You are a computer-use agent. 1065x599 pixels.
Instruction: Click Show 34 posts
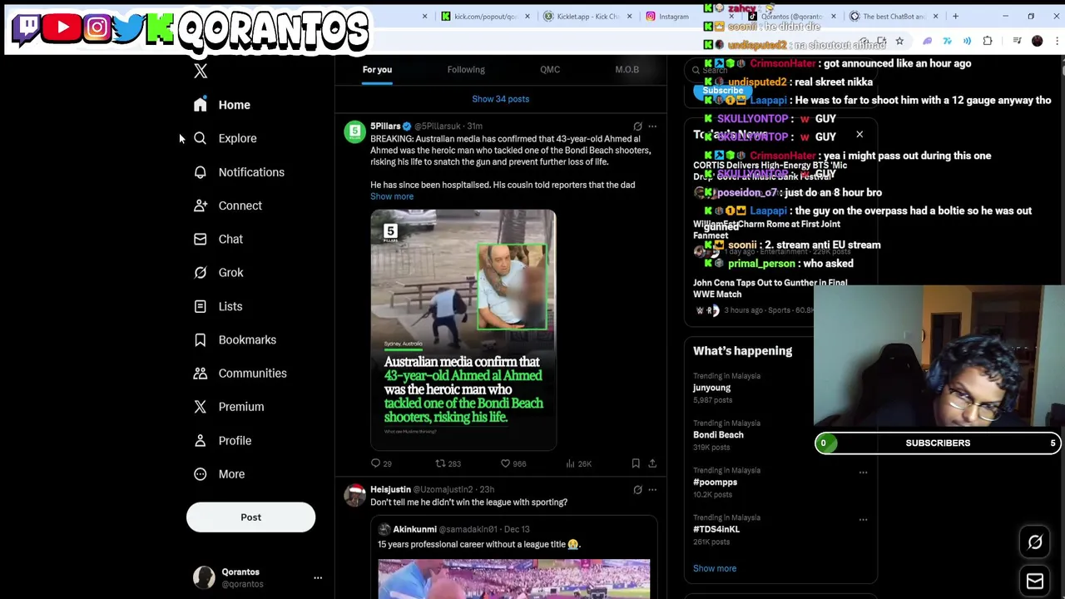(500, 99)
